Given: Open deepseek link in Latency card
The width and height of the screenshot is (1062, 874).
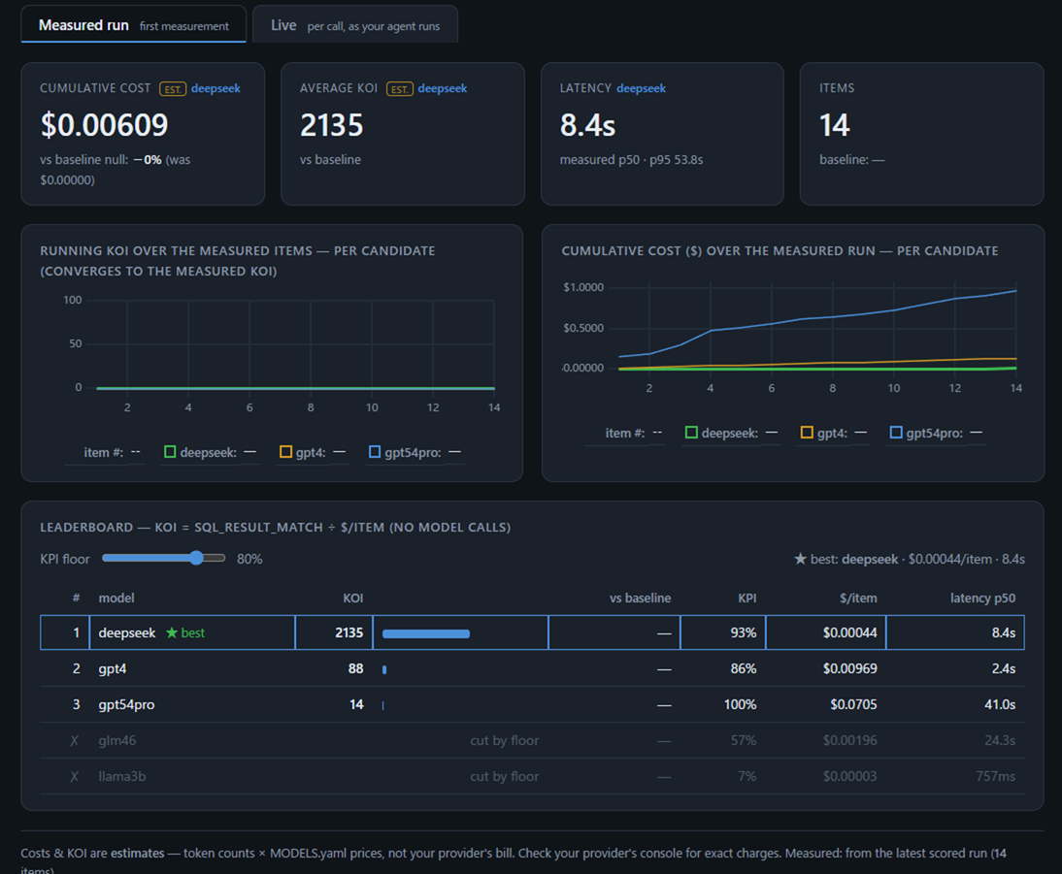Looking at the screenshot, I should 641,88.
